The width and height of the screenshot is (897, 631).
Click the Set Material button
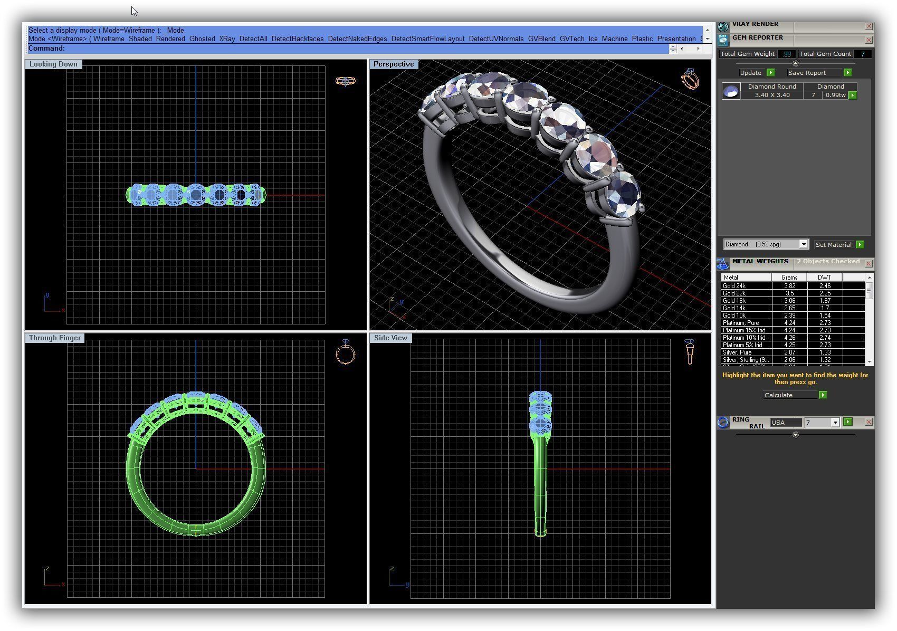pos(834,245)
